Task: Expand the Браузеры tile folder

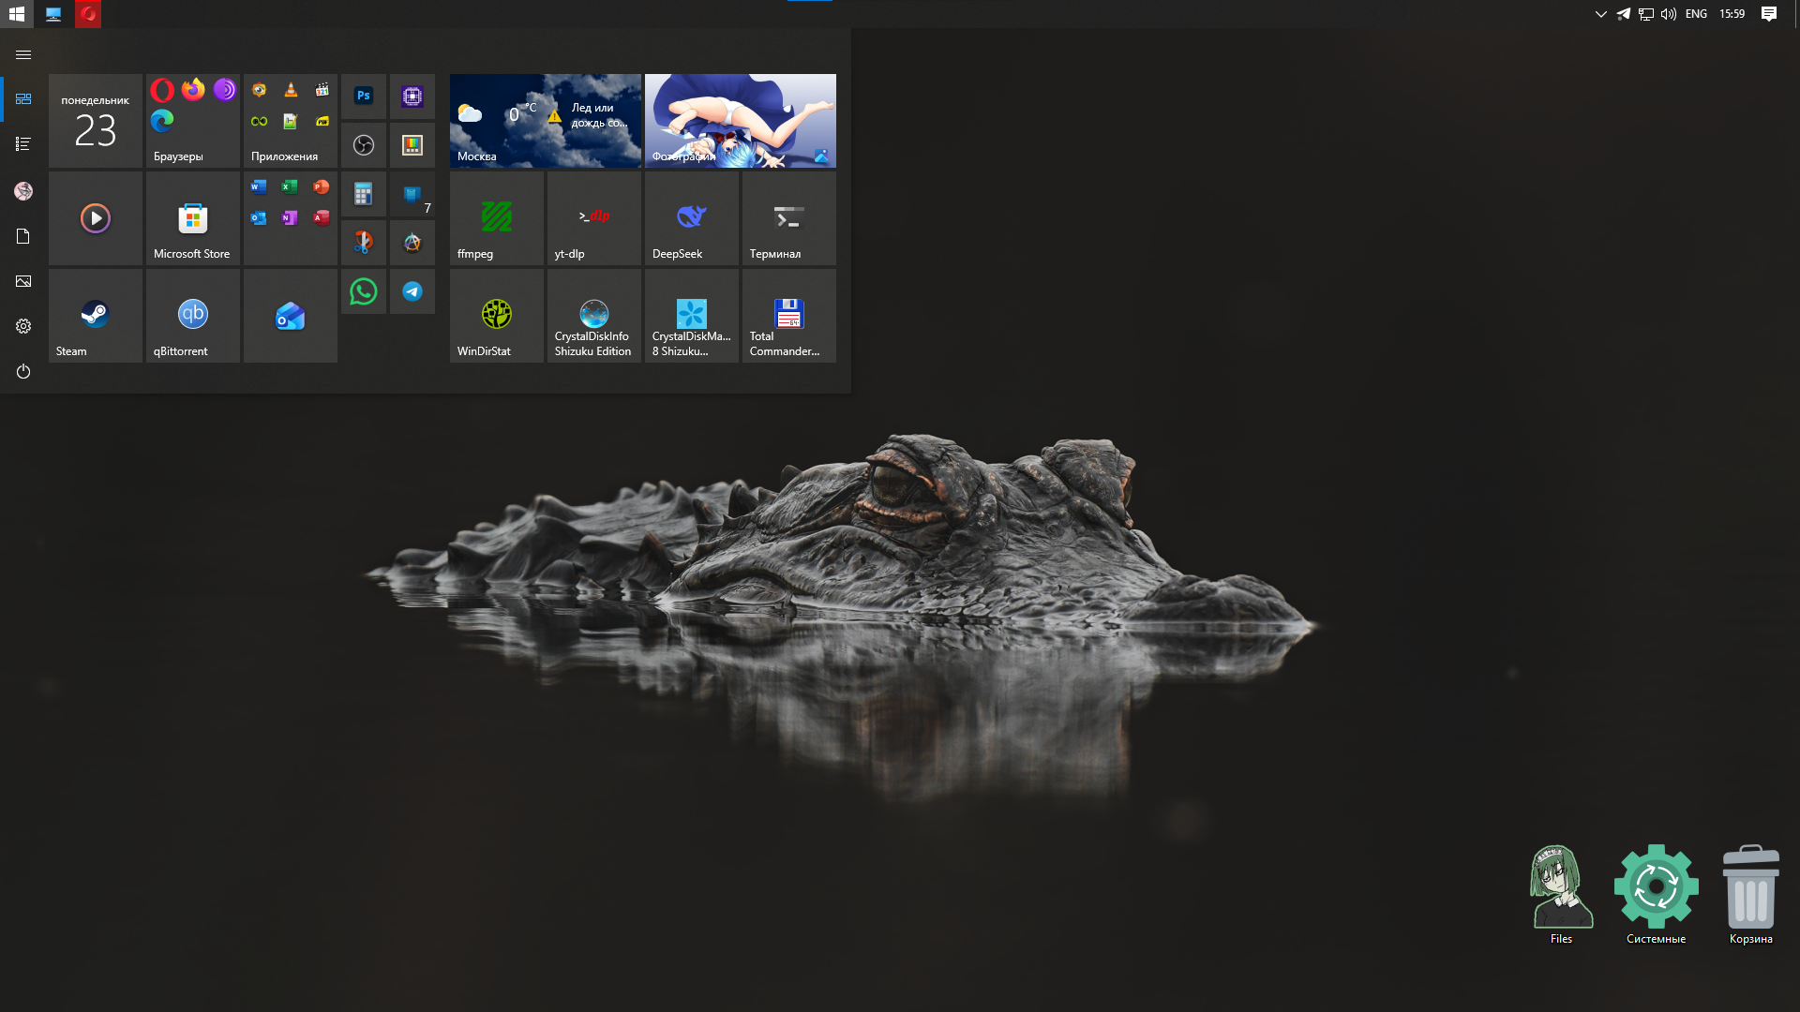Action: (x=192, y=121)
